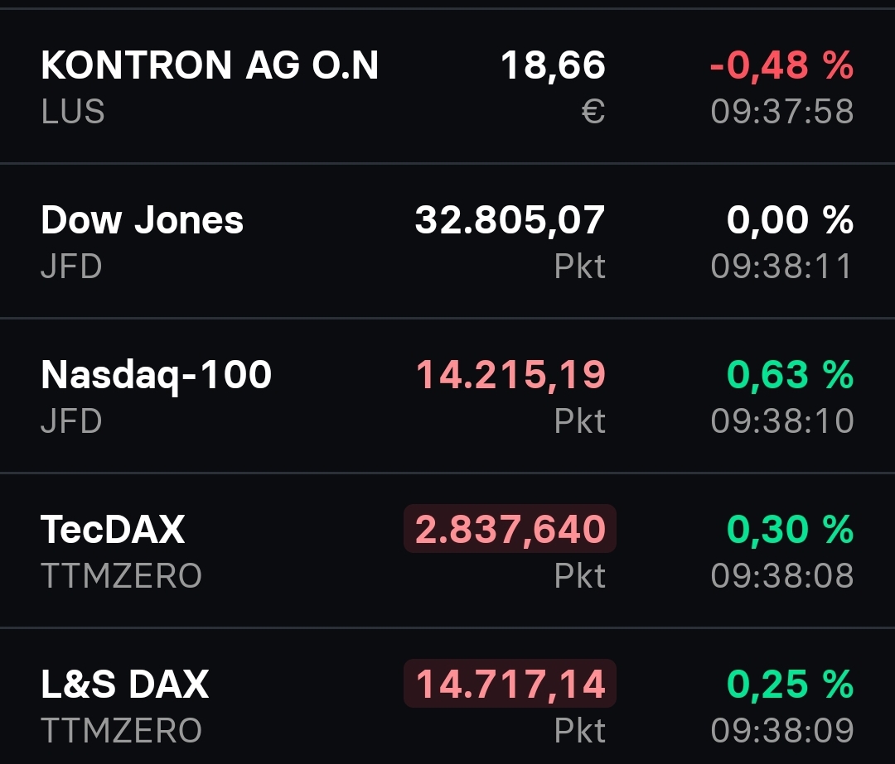Click the 0,30 % TecDAX change
895x764 pixels.
point(790,529)
